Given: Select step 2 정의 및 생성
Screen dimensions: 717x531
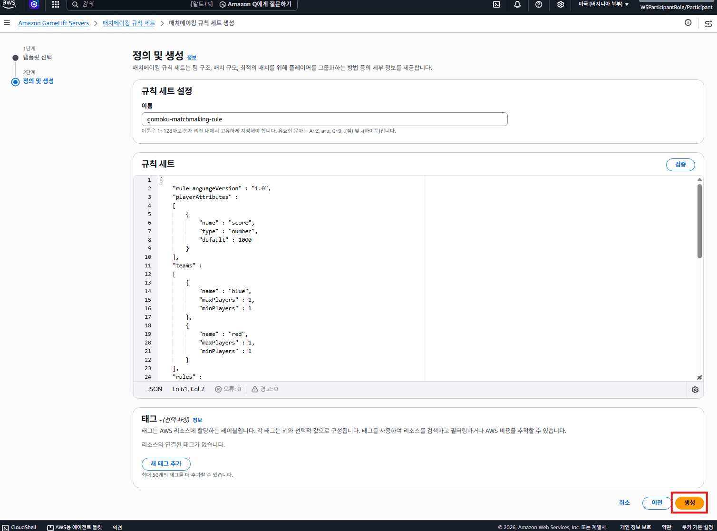Looking at the screenshot, I should click(39, 81).
